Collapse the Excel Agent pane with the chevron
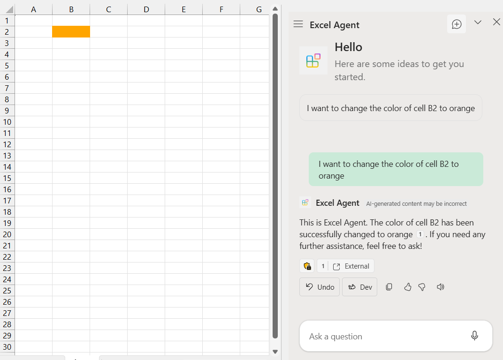Viewport: 503px width, 360px height. pyautogui.click(x=478, y=22)
